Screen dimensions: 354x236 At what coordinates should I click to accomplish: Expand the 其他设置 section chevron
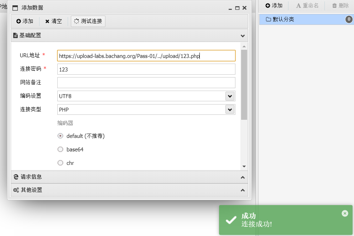pos(243,190)
